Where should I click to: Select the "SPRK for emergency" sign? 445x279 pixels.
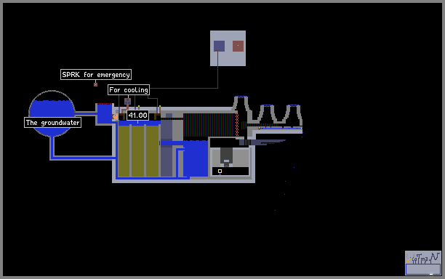point(96,75)
